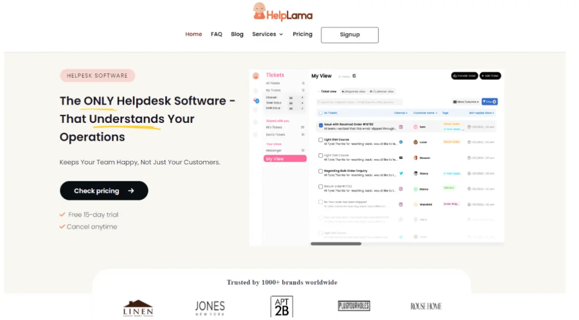Image resolution: width=579 pixels, height=320 pixels.
Task: Click the Twitter icon on Bulk Order Enquiry ticket
Action: coord(401,173)
